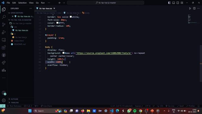Image resolution: width=202 pixels, height=114 pixels.
Task: Split the editor to the right
Action: point(194,9)
